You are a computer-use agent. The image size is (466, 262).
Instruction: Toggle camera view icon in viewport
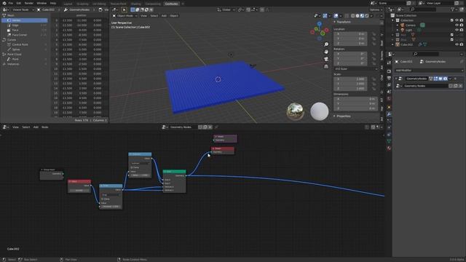coord(326,59)
